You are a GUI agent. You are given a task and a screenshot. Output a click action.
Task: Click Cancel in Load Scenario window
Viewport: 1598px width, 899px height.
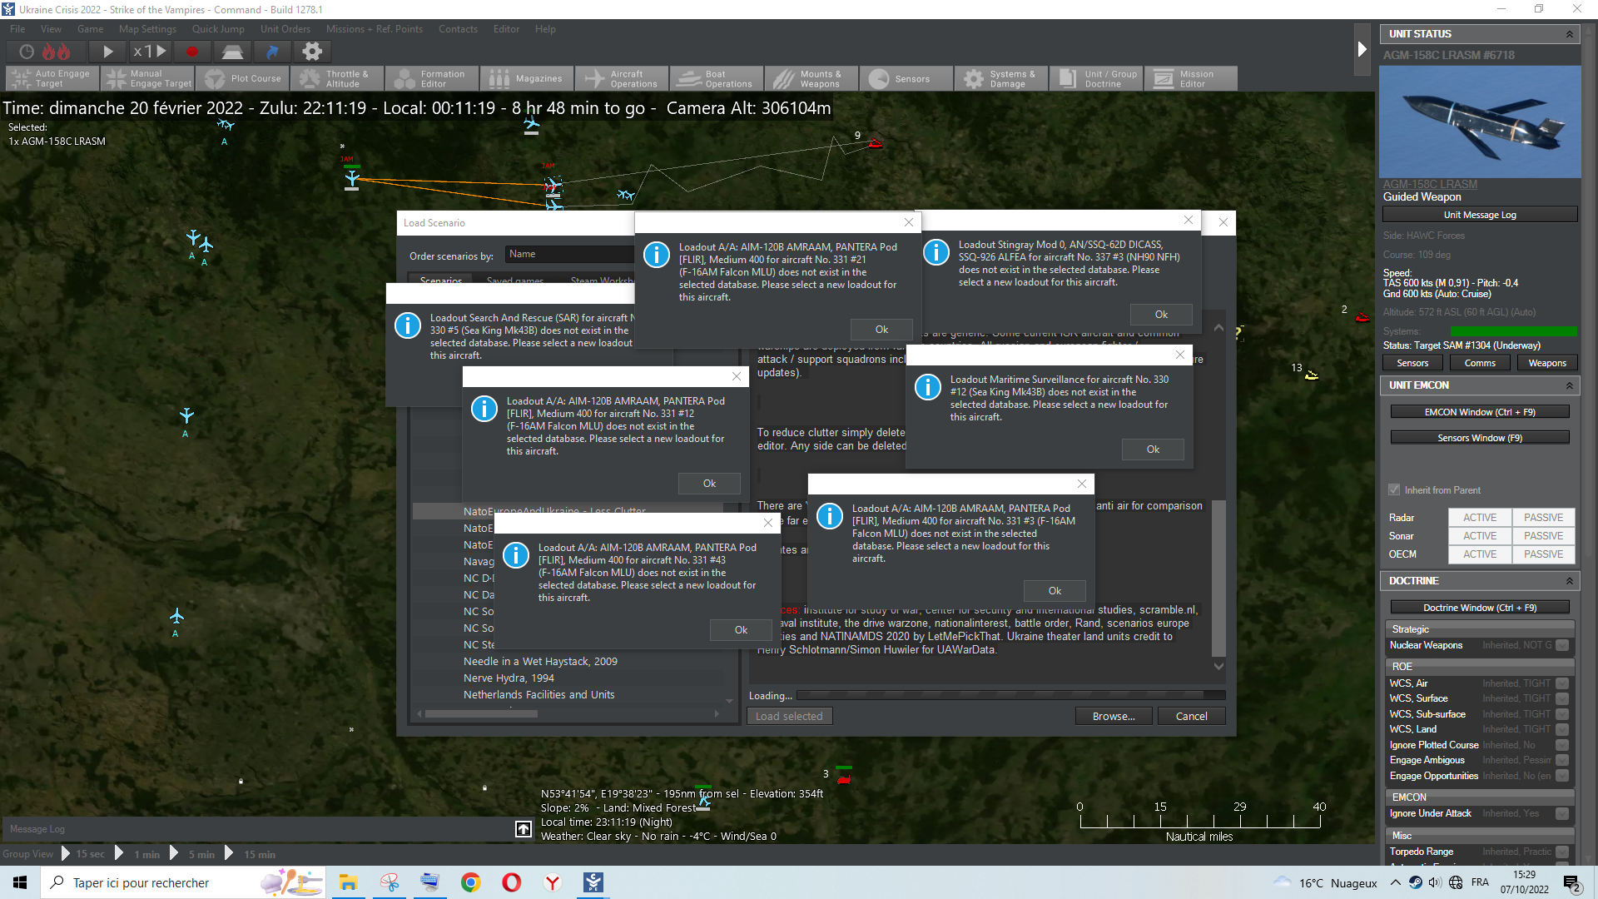tap(1191, 717)
